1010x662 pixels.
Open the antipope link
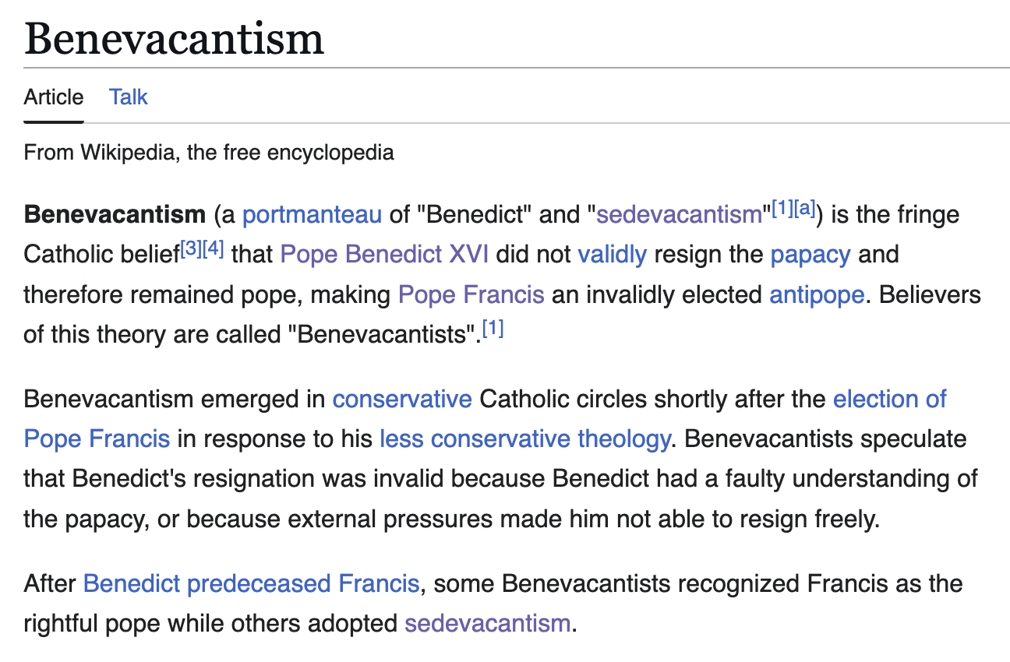click(817, 294)
